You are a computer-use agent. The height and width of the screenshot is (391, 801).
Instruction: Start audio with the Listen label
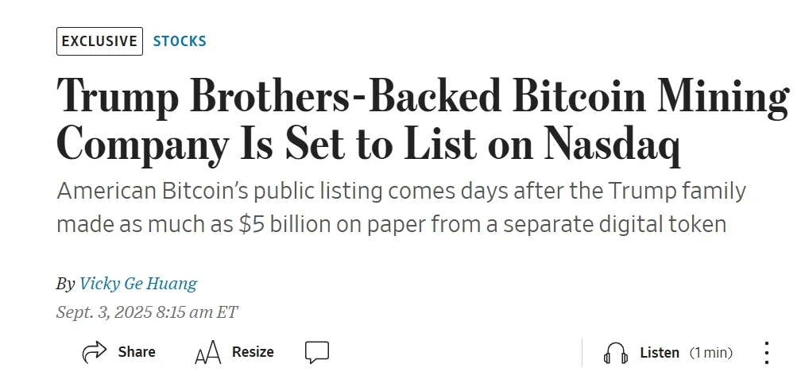[x=660, y=353]
